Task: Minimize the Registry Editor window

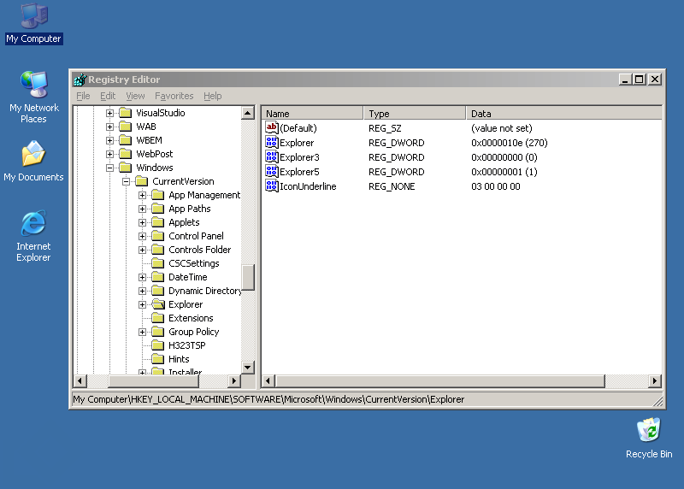Action: tap(626, 80)
